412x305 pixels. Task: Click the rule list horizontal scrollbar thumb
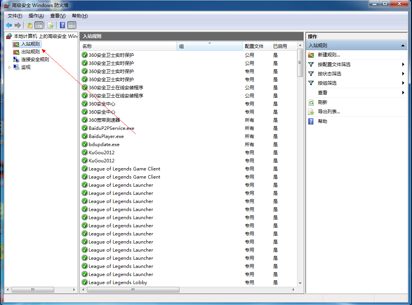[133, 290]
